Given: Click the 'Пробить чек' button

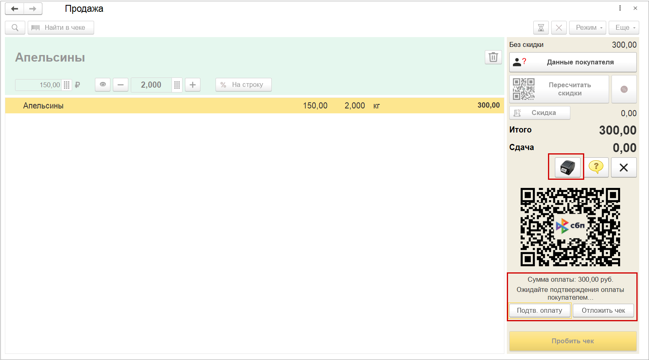Looking at the screenshot, I should tap(573, 341).
